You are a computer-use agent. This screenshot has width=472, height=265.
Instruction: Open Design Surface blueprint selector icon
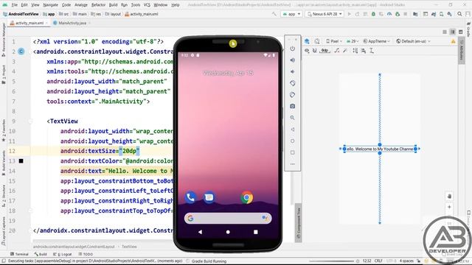click(307, 41)
